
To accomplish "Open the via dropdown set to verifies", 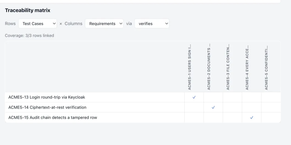I will coord(152,24).
